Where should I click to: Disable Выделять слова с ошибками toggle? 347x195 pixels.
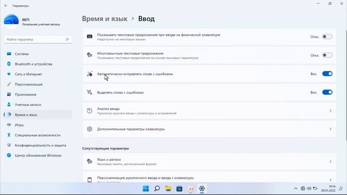pos(327,93)
